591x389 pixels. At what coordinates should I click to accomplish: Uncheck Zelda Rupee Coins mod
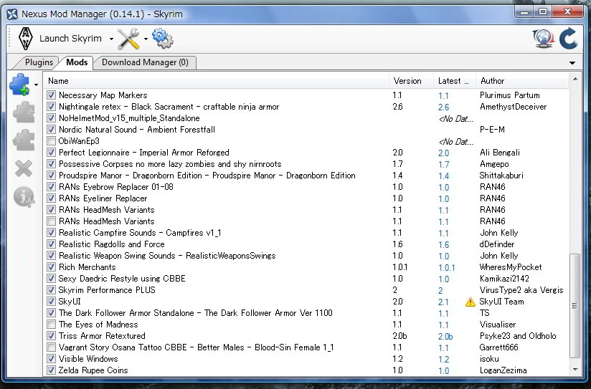pos(51,370)
